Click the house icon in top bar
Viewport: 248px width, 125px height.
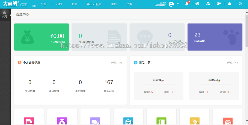click(x=197, y=4)
